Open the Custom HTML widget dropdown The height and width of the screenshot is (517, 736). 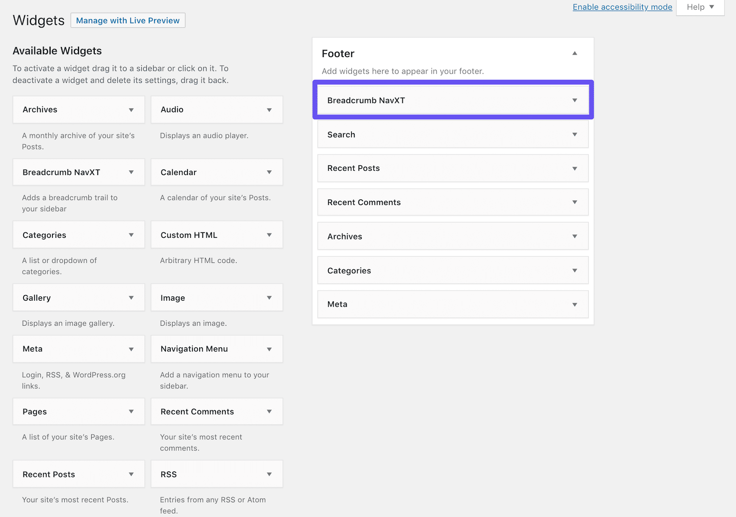point(269,234)
